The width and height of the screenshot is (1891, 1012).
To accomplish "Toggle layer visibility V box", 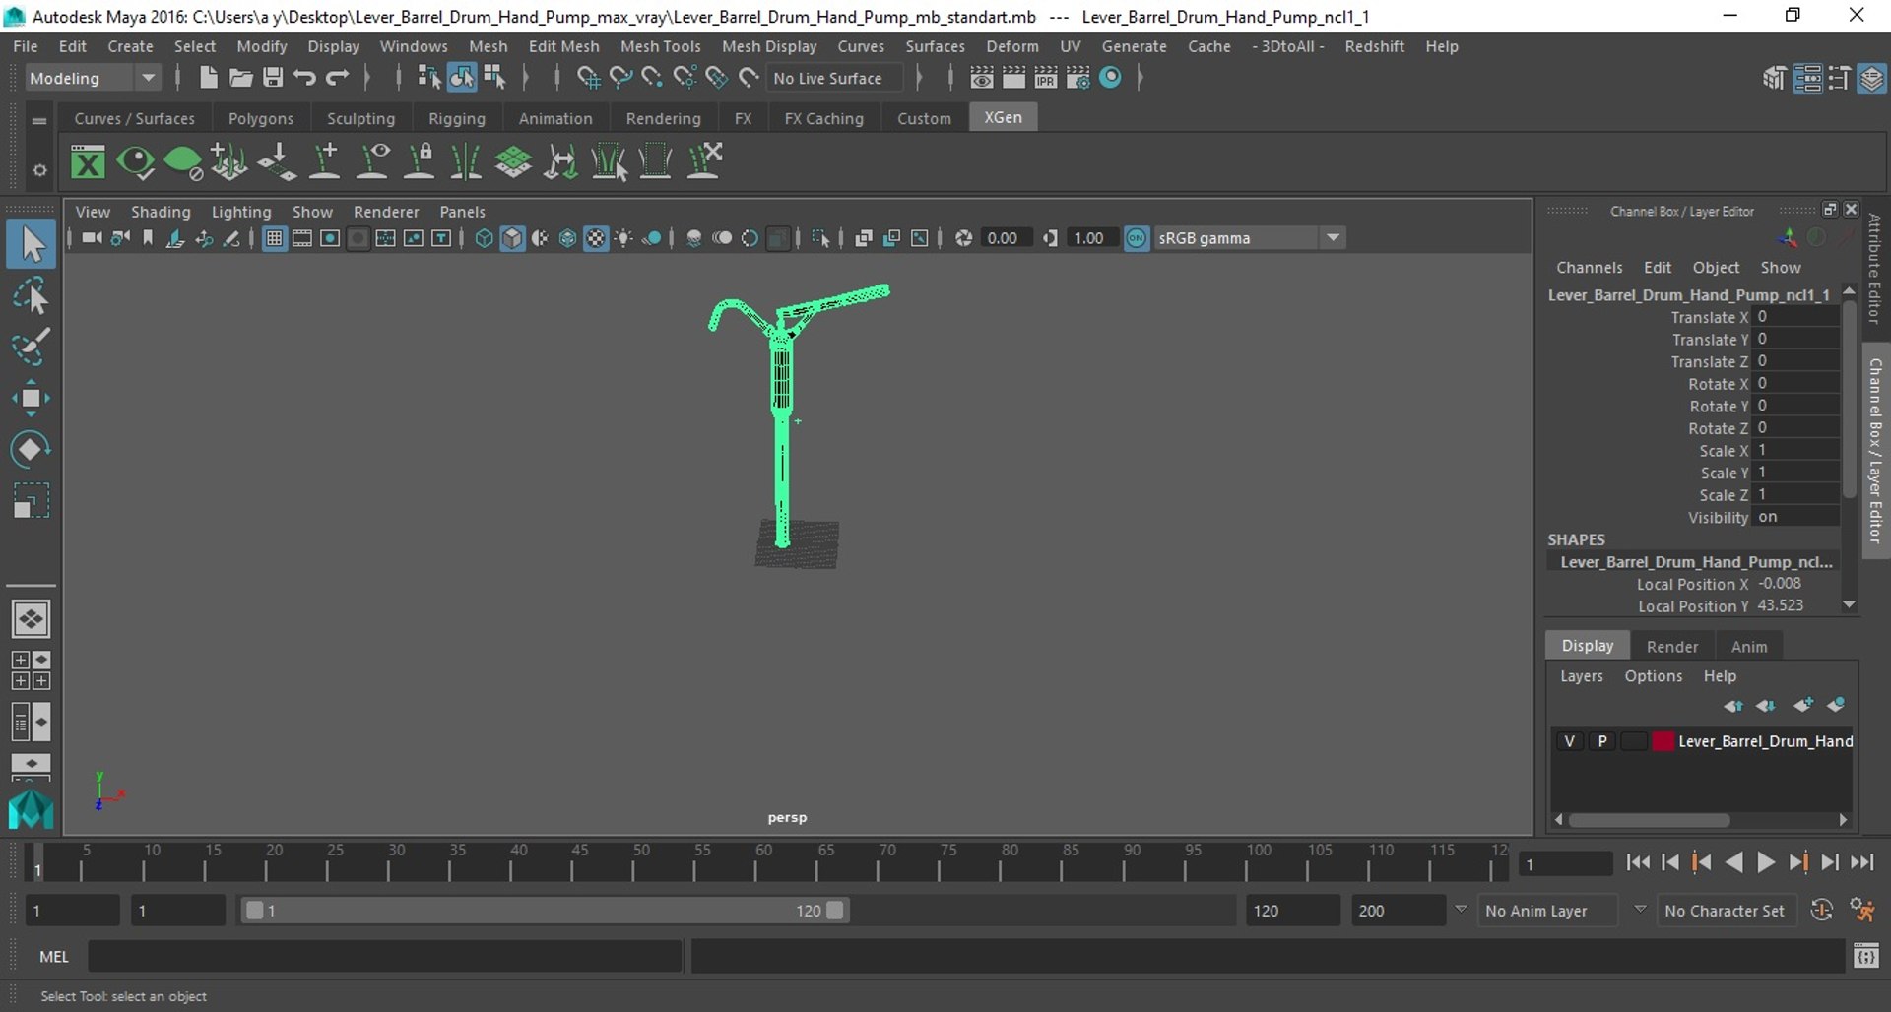I will 1569,741.
